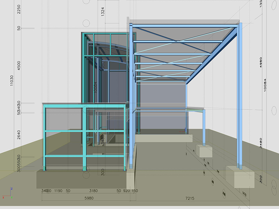This screenshot has height=209, width=279.
Task: Click the grid bubble on right edge
Action: (x=274, y=110)
